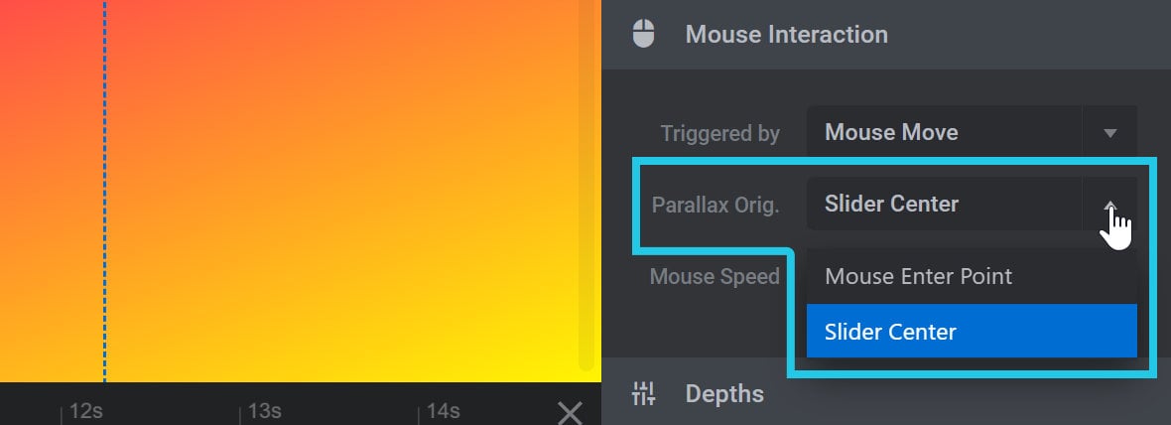This screenshot has width=1171, height=425.
Task: Jump to the 12s timeline mark
Action: (86, 411)
